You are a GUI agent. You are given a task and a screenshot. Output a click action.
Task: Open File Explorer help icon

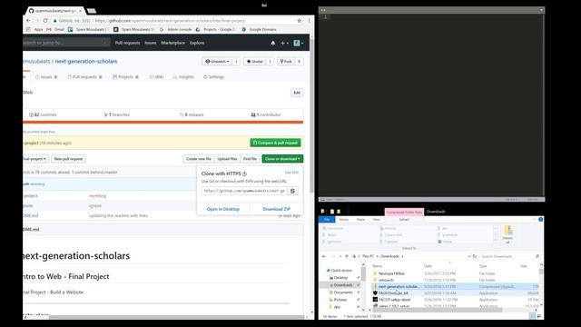click(541, 220)
